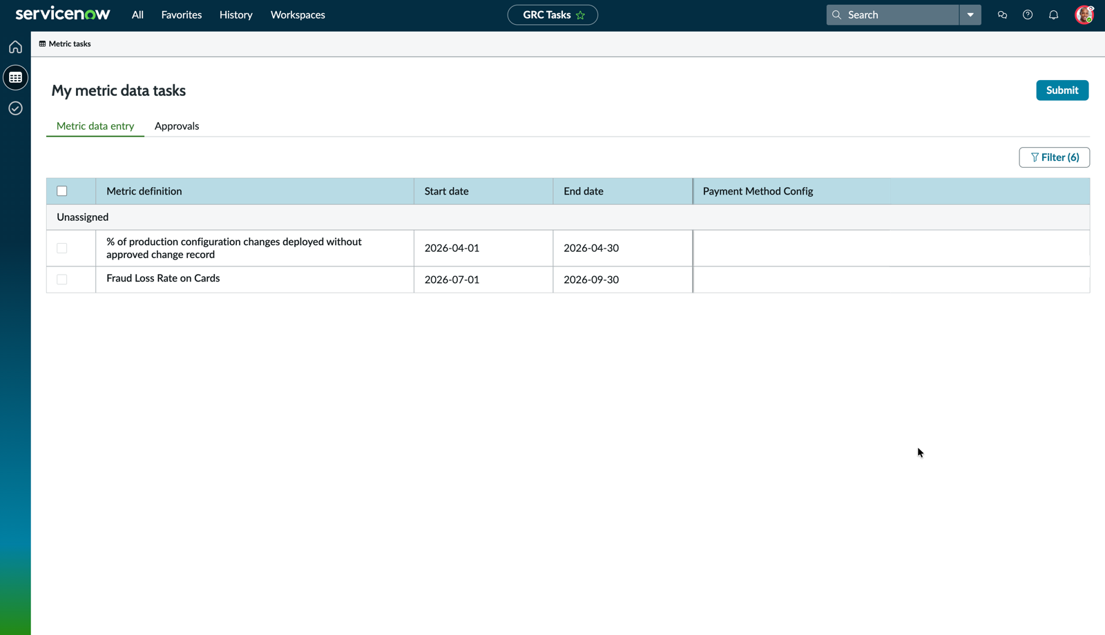Click the Unassigned group row
The height and width of the screenshot is (635, 1105).
pyautogui.click(x=568, y=217)
